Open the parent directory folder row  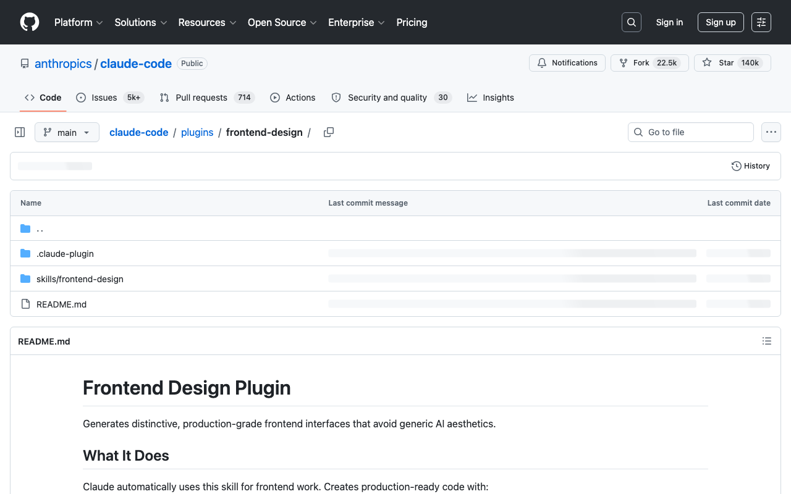[395, 228]
